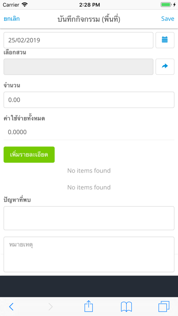Image resolution: width=178 pixels, height=316 pixels.
Task: Focus the ปัญหาที่พบ text area
Action: (89, 218)
